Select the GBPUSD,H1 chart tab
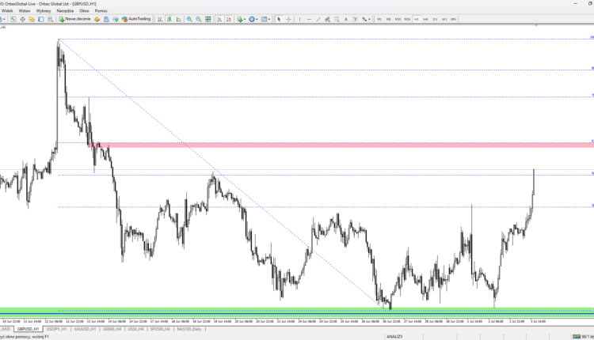This screenshot has height=340, width=594. (x=28, y=329)
